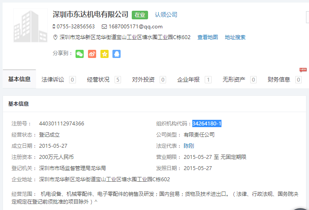309x210 pixels.
Task: Switch to the 法律诉讼 tab
Action: [x=53, y=79]
